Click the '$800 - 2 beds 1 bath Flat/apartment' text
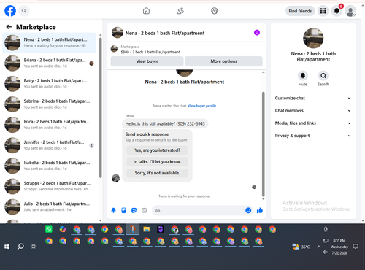The width and height of the screenshot is (365, 270). 150,52
